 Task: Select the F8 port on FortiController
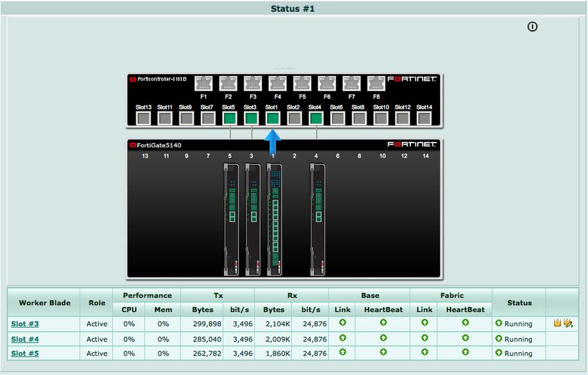point(376,83)
